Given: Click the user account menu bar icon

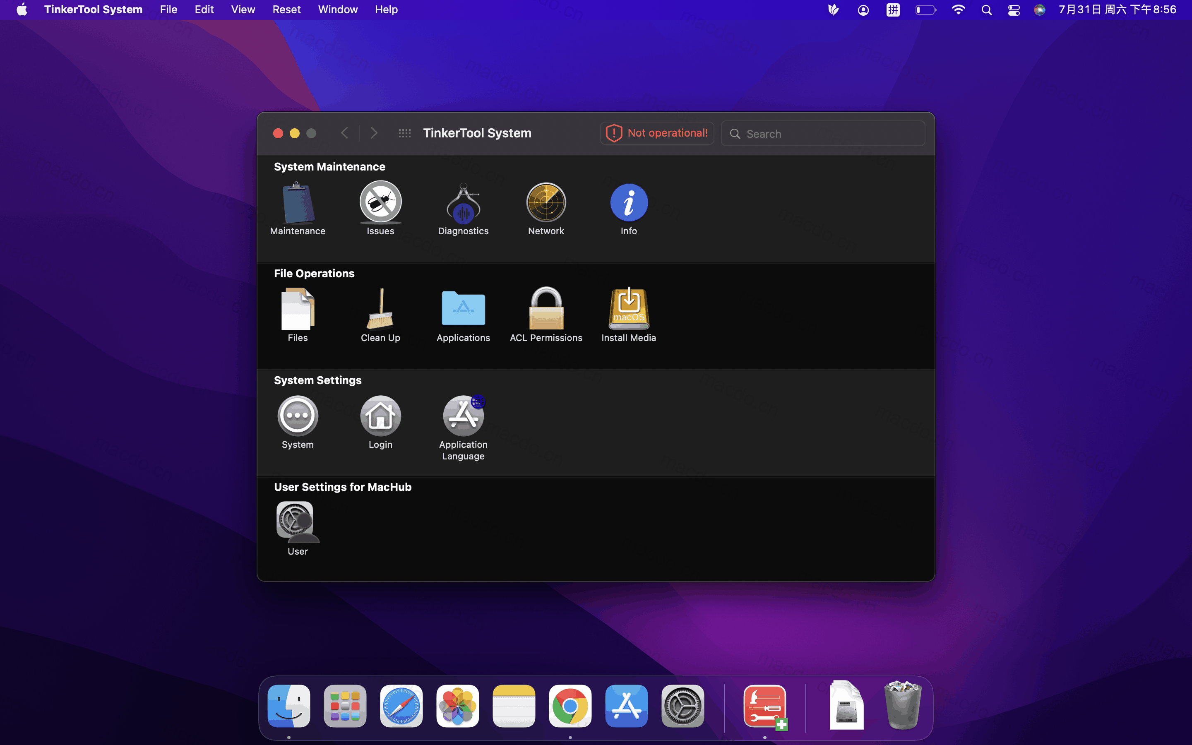Looking at the screenshot, I should coord(863,10).
